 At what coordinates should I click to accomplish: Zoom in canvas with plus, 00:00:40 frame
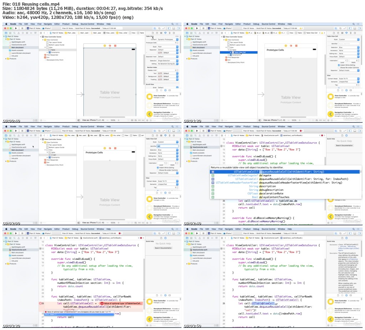(x=118, y=120)
